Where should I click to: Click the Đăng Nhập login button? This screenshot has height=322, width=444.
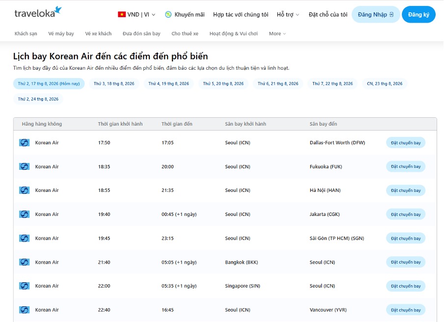[x=376, y=14]
